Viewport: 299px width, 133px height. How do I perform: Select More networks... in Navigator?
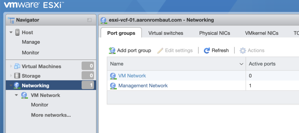point(51,115)
